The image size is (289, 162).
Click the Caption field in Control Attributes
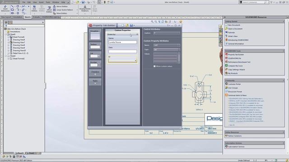167,33
